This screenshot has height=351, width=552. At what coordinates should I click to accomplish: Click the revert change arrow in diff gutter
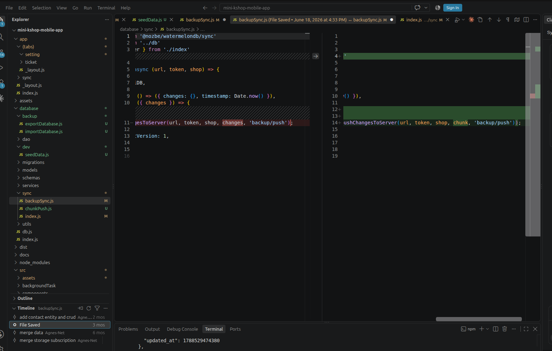point(316,56)
